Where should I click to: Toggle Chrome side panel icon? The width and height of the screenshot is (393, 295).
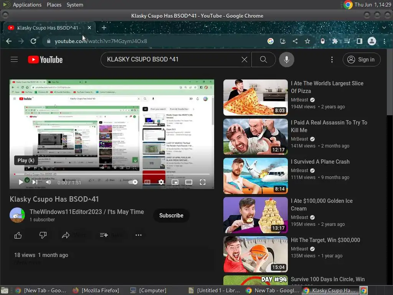click(x=359, y=41)
